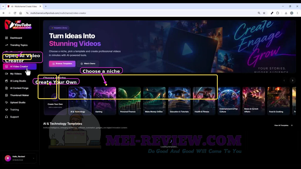Viewport: 301px width, 169px height.
Task: Open Trending Topics in sidebar
Action: point(19,45)
